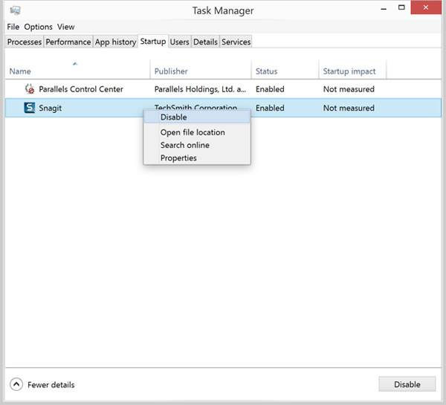The height and width of the screenshot is (405, 446).
Task: Close the Task Manager window
Action: point(426,7)
